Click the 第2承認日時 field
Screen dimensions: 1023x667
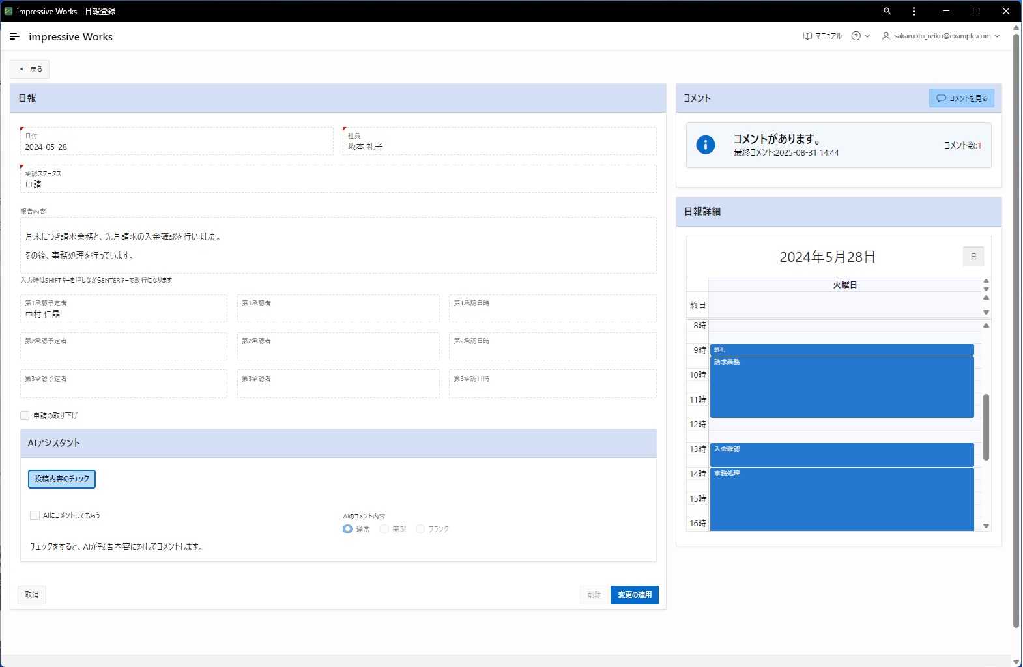click(x=553, y=347)
